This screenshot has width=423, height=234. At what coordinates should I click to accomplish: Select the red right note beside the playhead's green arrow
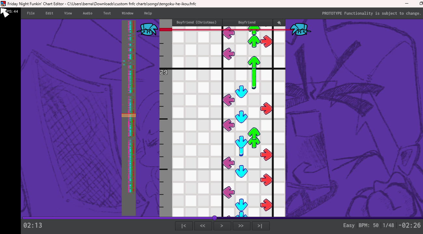(x=266, y=42)
